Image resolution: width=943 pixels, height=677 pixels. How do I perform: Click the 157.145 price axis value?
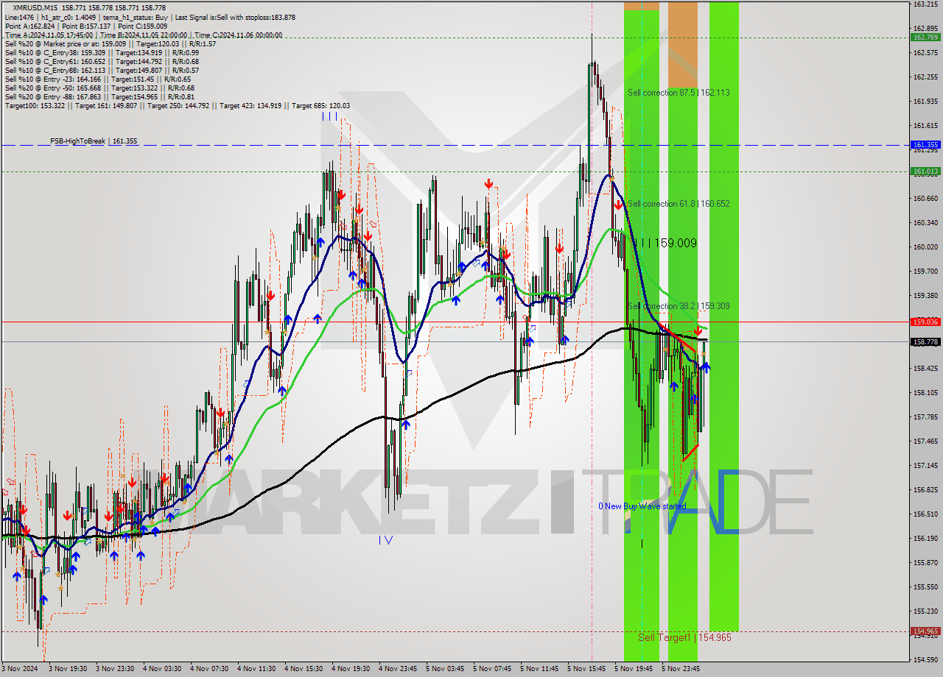925,465
